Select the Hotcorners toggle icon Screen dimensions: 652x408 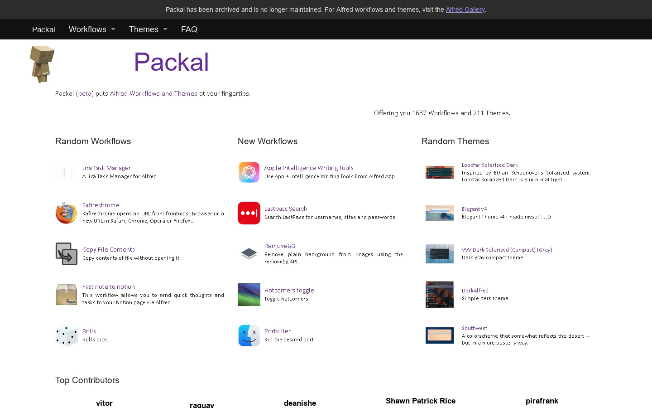(249, 295)
